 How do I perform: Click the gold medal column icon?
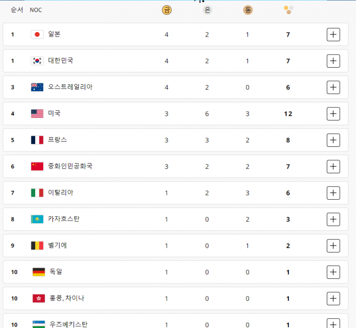click(166, 10)
